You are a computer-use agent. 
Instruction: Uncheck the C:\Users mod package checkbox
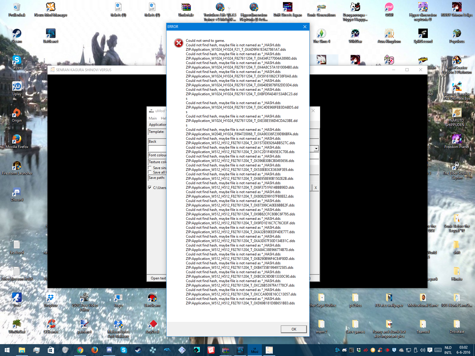(x=150, y=187)
